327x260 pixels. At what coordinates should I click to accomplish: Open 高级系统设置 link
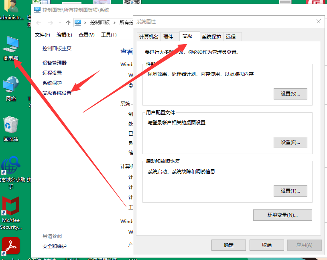[x=57, y=93]
